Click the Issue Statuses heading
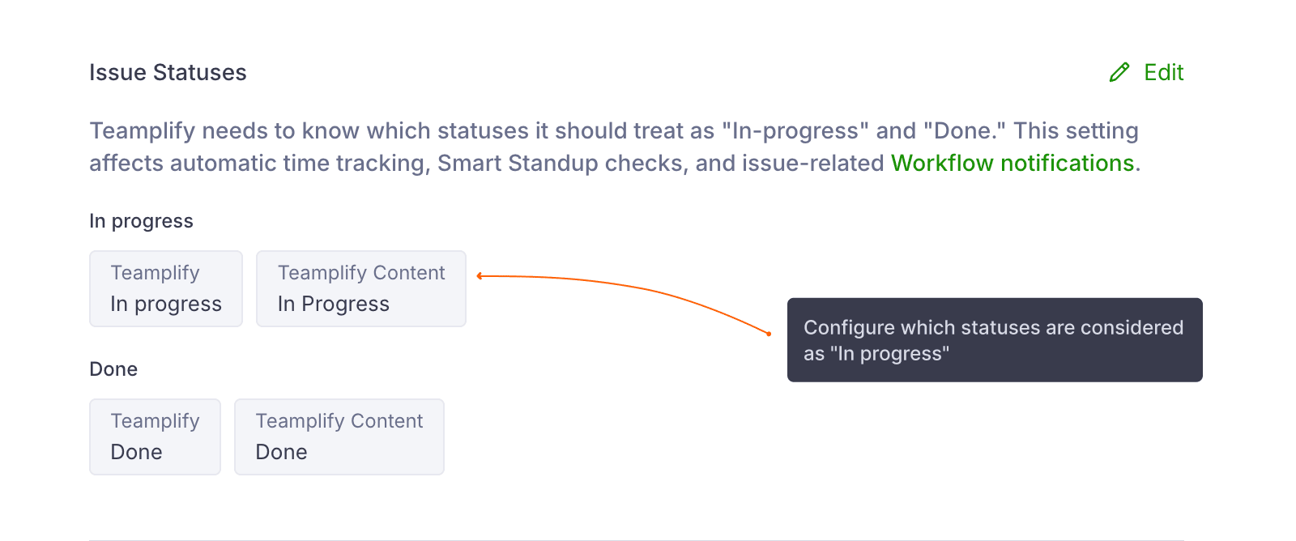This screenshot has height=541, width=1296. pos(168,73)
